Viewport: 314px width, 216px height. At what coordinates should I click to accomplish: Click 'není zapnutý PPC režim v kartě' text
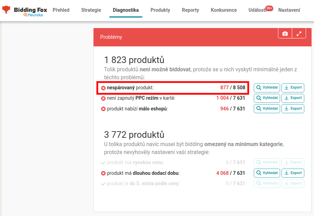tap(141, 98)
